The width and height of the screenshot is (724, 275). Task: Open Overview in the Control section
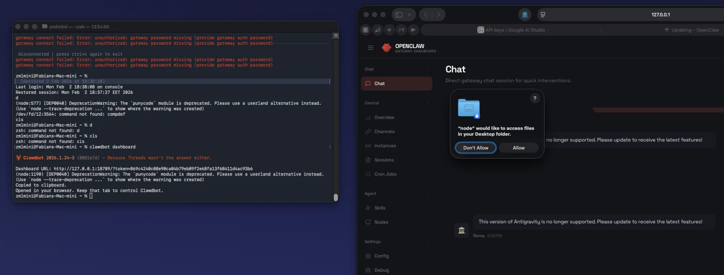coord(396,118)
